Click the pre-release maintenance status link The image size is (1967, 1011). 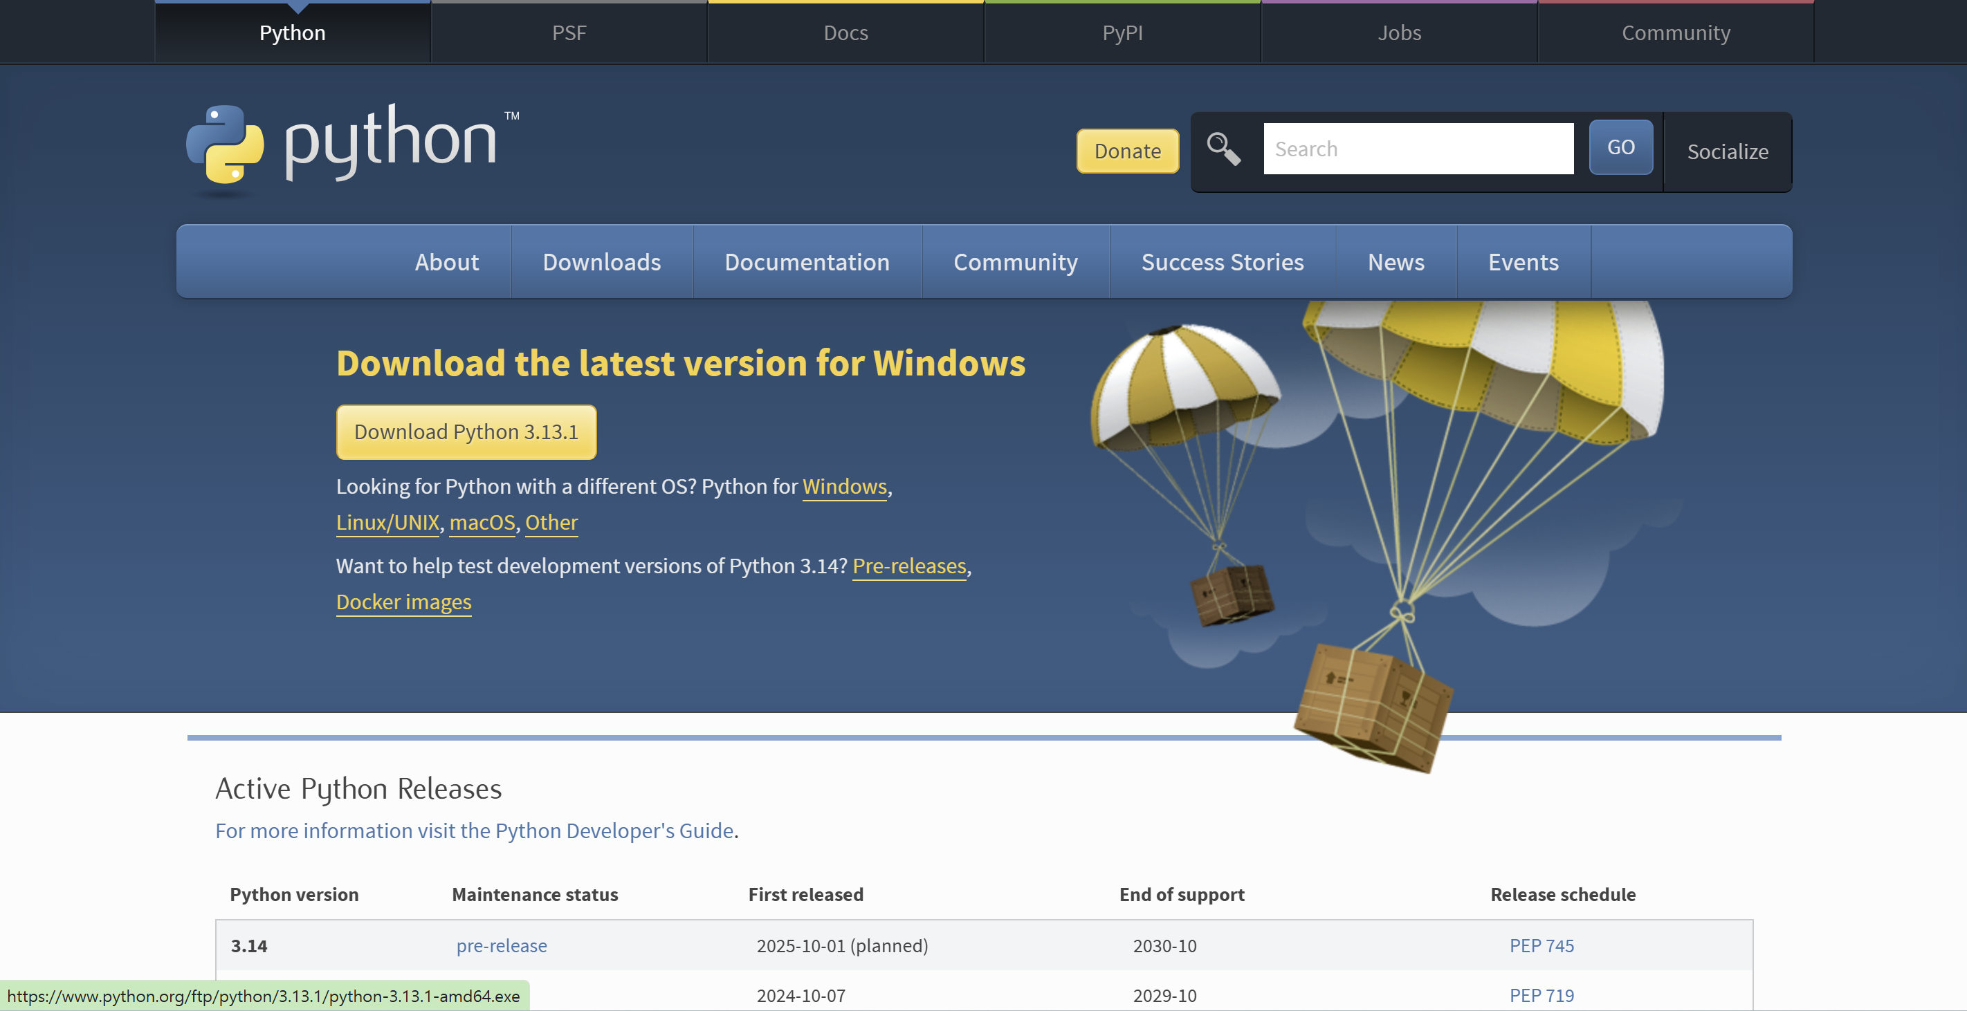pyautogui.click(x=501, y=945)
